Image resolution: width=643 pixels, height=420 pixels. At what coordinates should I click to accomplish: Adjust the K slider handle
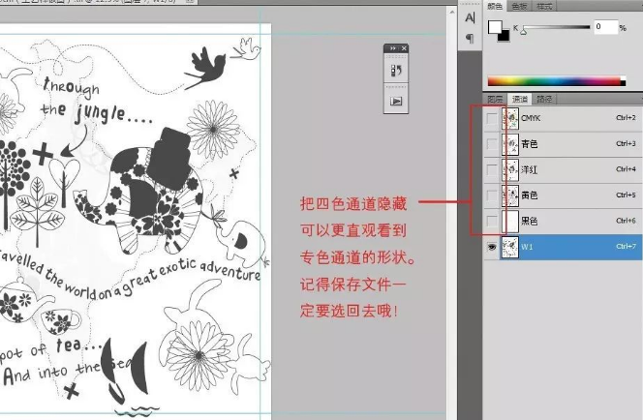click(523, 32)
